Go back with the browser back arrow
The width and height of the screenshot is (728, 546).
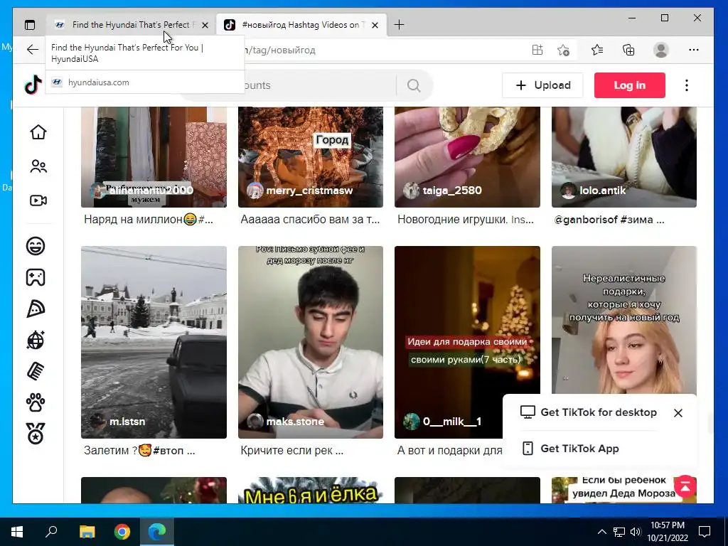32,50
